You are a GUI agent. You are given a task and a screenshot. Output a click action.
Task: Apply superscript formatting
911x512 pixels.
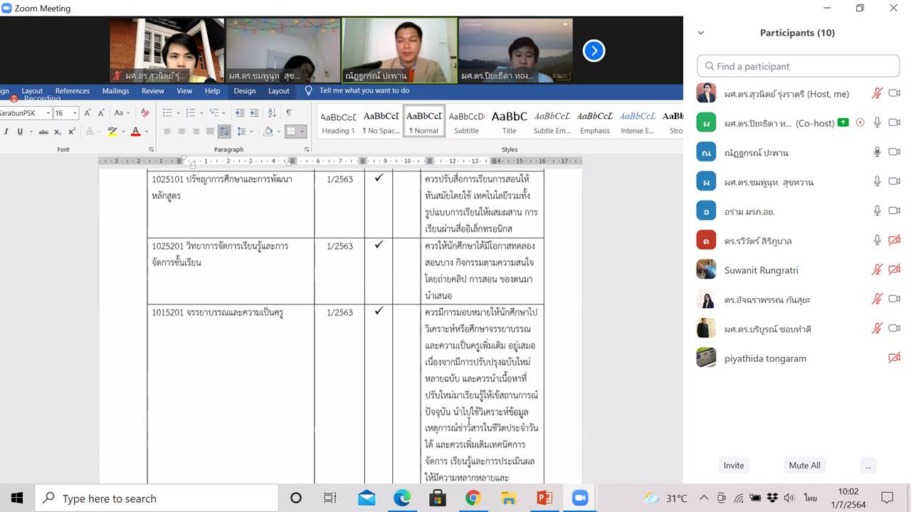(x=72, y=132)
